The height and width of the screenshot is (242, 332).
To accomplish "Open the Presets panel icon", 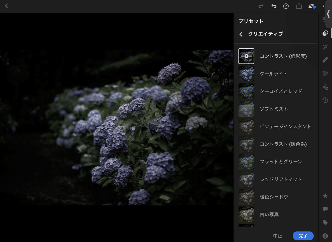I will coord(325,33).
